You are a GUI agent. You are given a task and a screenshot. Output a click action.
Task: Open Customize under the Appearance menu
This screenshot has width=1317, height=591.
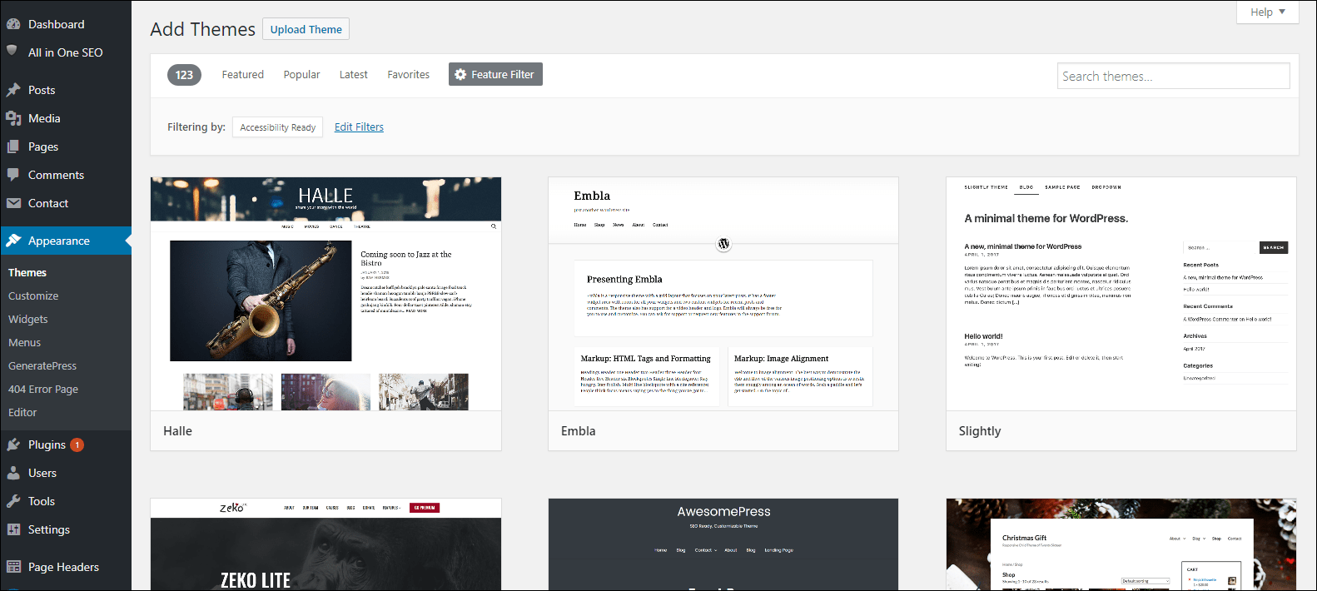[33, 295]
